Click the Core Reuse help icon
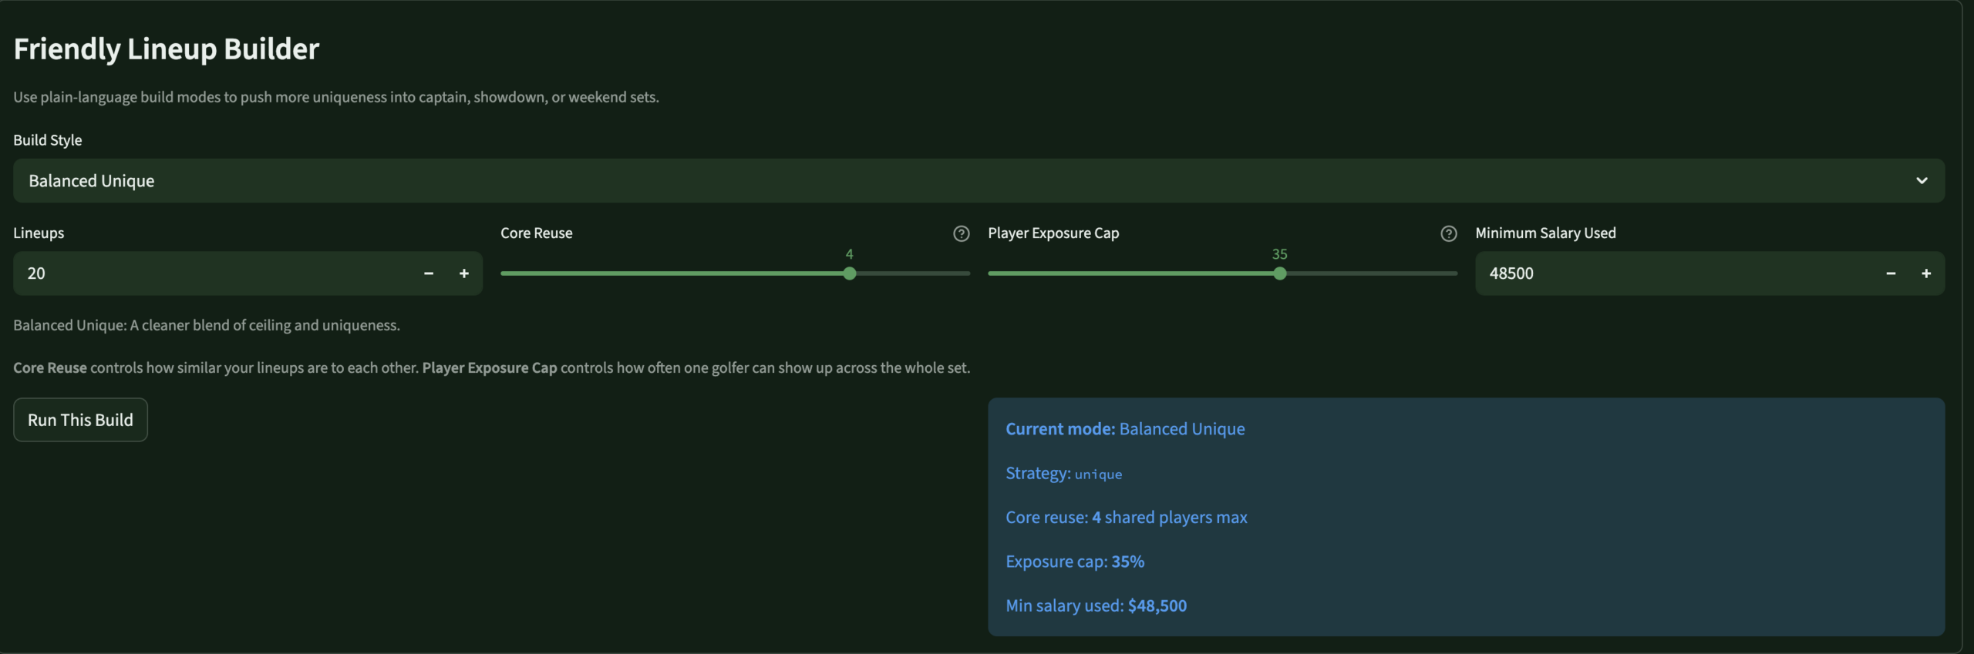 (x=960, y=233)
